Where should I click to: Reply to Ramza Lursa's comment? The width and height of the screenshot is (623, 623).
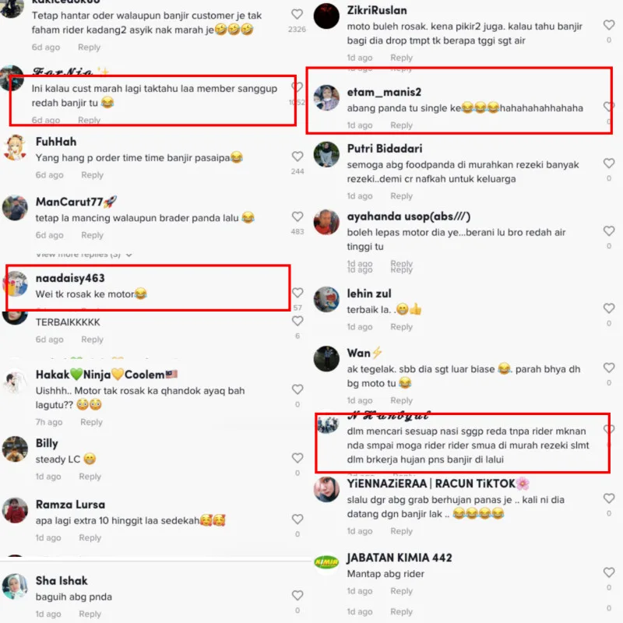coord(90,538)
